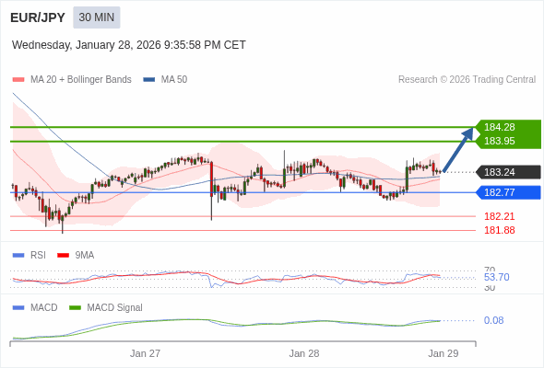This screenshot has height=368, width=544.
Task: Click the 183.95 resistance price tag
Action: (x=508, y=142)
